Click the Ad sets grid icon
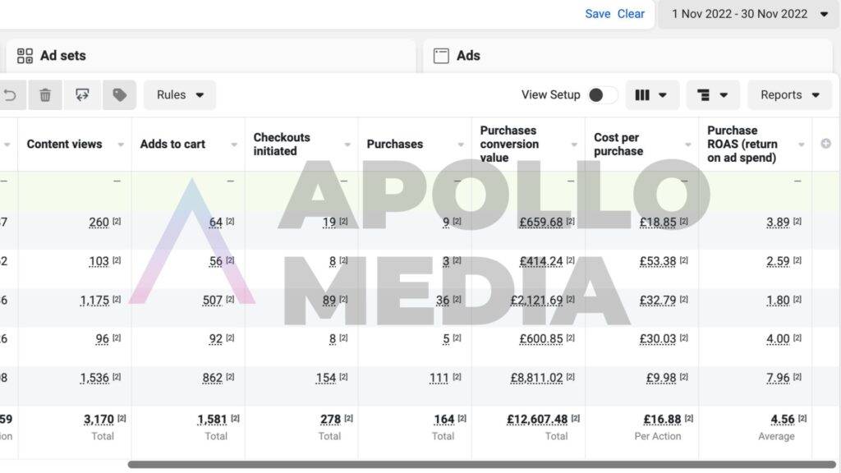Viewport: 841px width, 473px height. tap(25, 56)
